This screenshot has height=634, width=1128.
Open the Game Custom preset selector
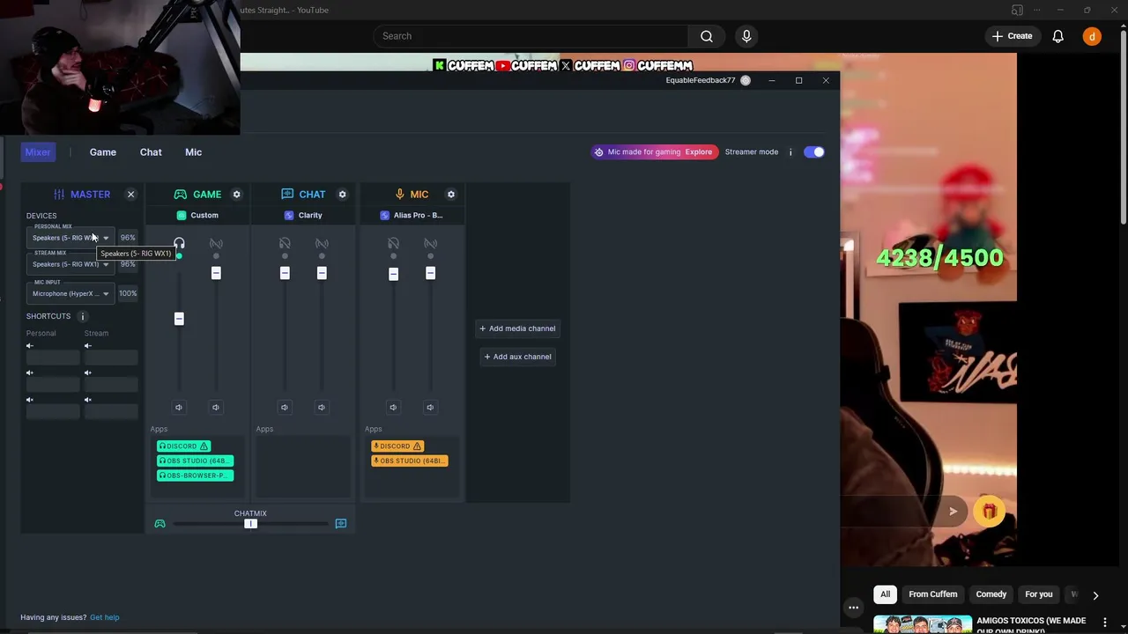click(x=198, y=216)
